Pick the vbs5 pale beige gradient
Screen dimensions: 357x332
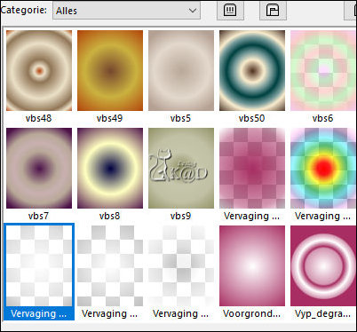point(181,70)
